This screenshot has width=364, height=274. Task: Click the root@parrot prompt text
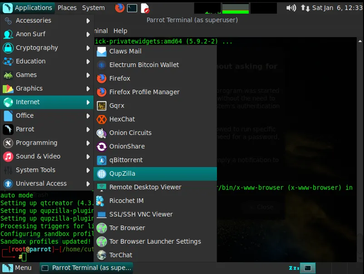click(x=31, y=249)
